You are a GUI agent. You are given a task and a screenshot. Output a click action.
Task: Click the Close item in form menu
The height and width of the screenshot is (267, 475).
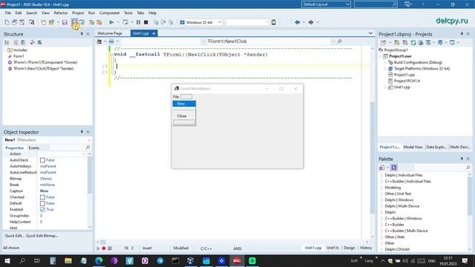(x=184, y=116)
